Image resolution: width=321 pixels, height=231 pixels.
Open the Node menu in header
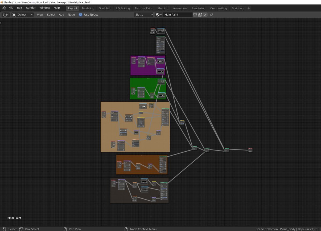coord(71,15)
